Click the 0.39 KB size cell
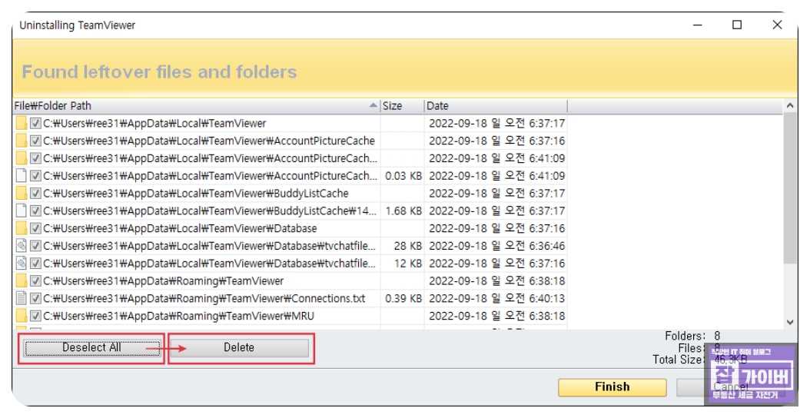The width and height of the screenshot is (810, 418). [403, 299]
